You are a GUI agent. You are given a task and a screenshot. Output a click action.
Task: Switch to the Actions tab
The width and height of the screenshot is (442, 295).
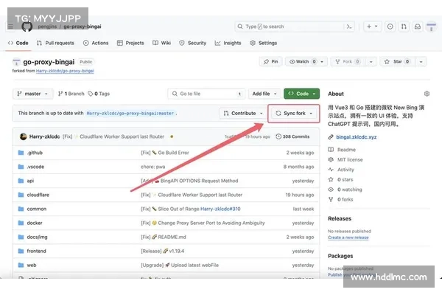coord(96,43)
